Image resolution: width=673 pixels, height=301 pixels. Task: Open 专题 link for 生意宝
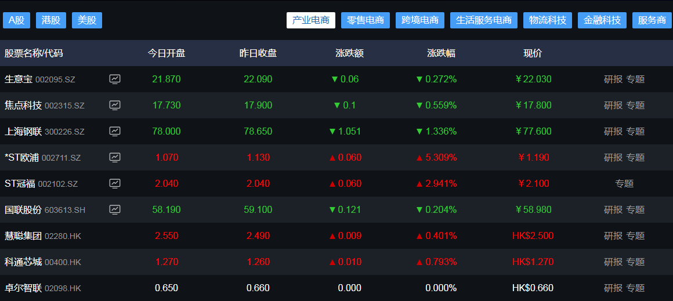tap(635, 79)
